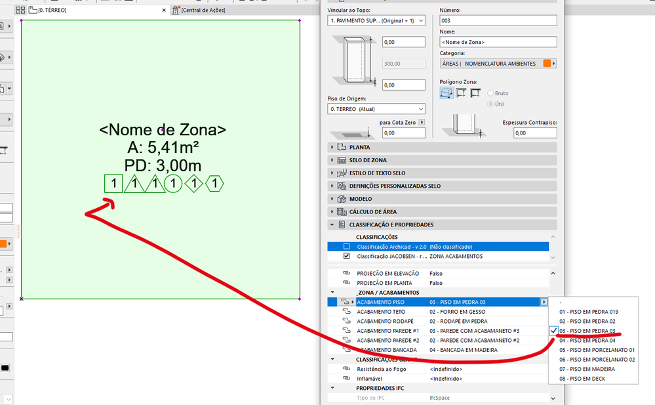
Task: Click the chain icon beside Resistência ao Fogo
Action: click(x=346, y=369)
